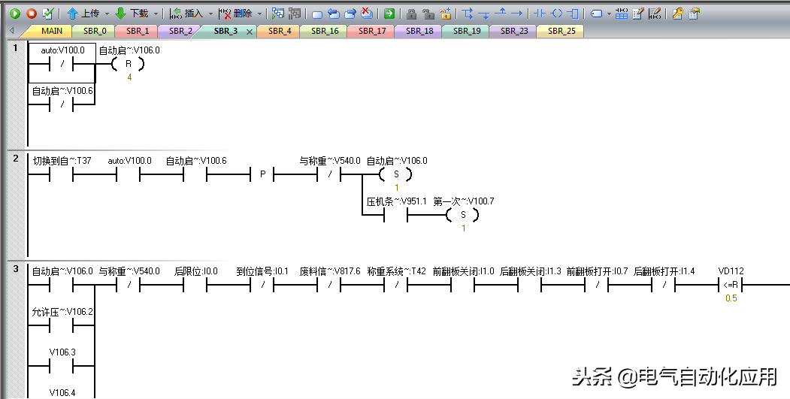Switch to the SBR_16 tab

point(325,32)
